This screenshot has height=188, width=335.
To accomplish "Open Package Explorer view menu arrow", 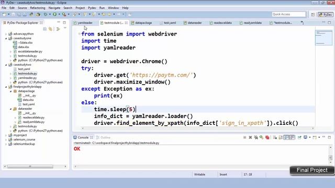I will pyautogui.click(x=65, y=28).
